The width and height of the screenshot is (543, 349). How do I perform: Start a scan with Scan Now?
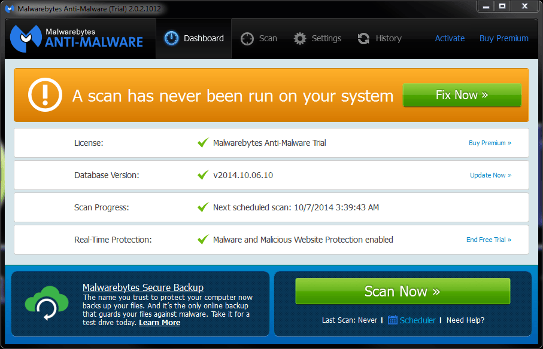click(x=402, y=291)
